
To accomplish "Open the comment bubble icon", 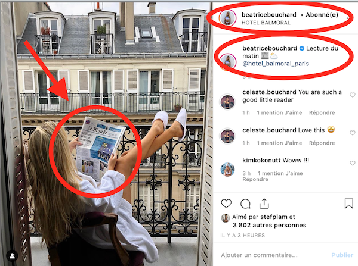I will [x=245, y=204].
